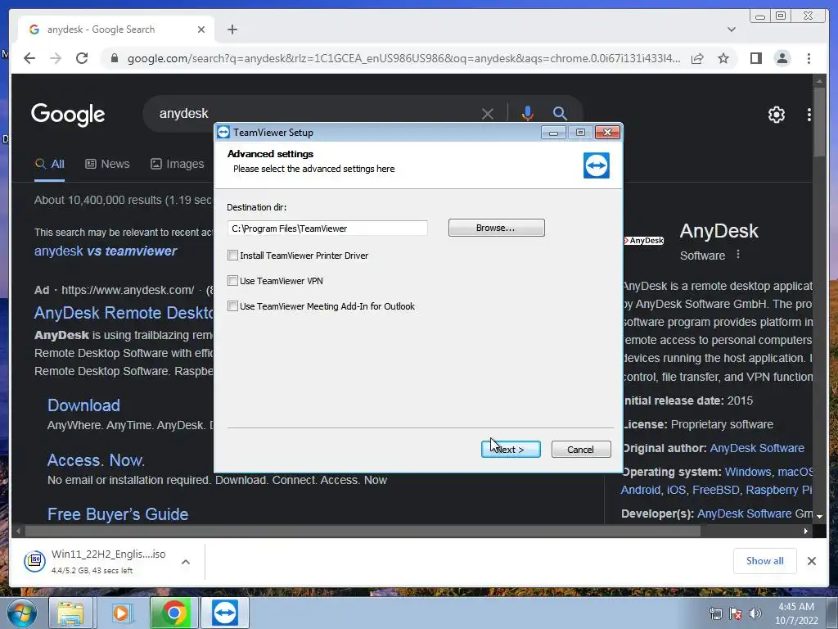Open the anydesk vs teamviewer suggestion
Viewport: 838px width, 629px height.
pos(106,251)
